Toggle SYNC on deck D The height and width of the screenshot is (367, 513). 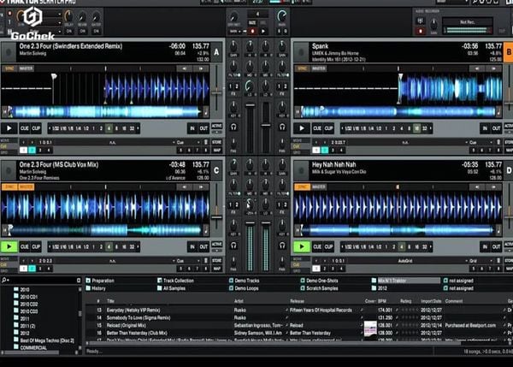point(302,187)
